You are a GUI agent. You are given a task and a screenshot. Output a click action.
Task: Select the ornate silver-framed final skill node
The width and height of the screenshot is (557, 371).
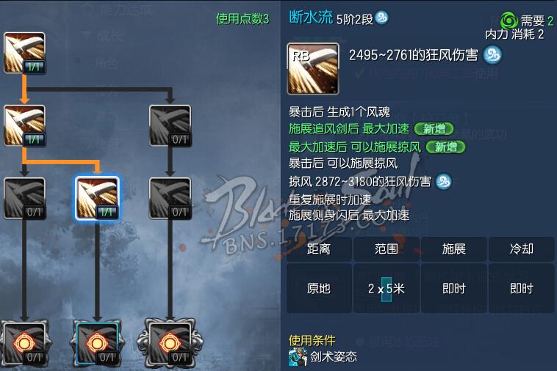point(170,343)
